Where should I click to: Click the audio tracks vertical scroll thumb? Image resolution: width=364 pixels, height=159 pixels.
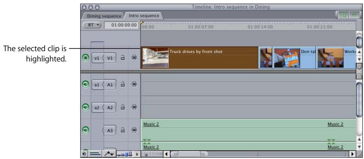point(359,100)
